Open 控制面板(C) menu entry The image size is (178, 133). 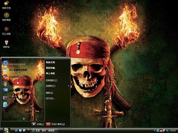point(51,80)
